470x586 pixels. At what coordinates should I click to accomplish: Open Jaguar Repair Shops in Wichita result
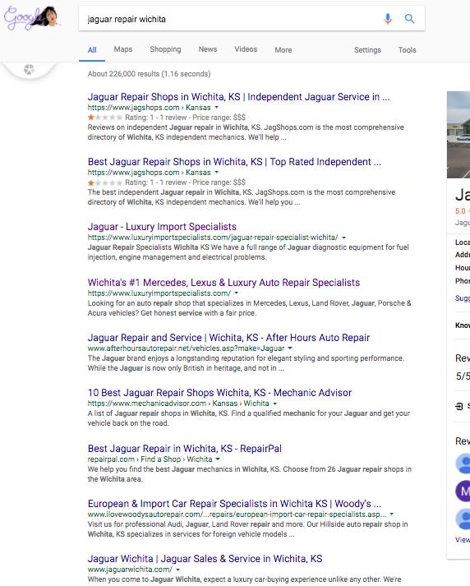tap(238, 97)
